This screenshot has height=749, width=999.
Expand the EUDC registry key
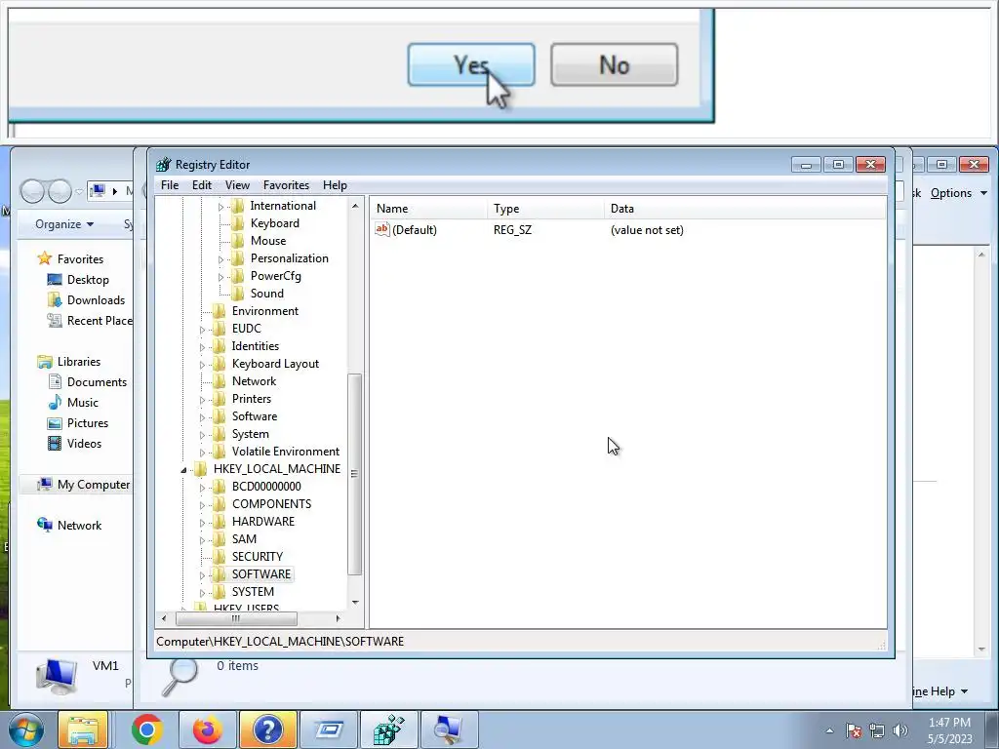[x=203, y=330]
